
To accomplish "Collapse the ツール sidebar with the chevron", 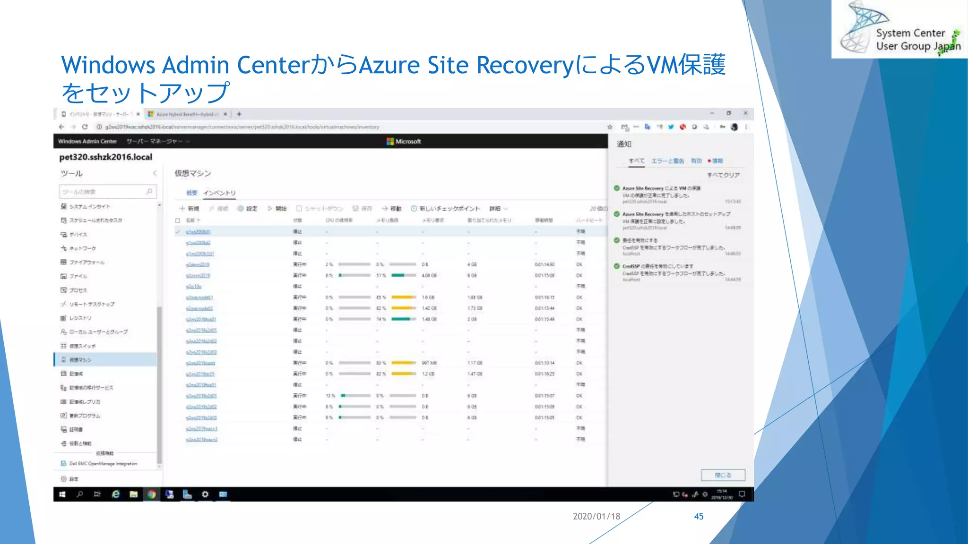I will pos(155,173).
